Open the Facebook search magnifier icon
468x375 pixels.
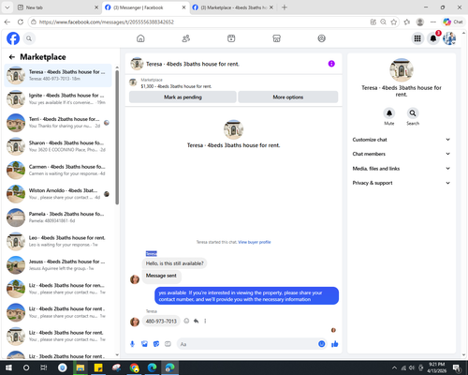pos(29,38)
